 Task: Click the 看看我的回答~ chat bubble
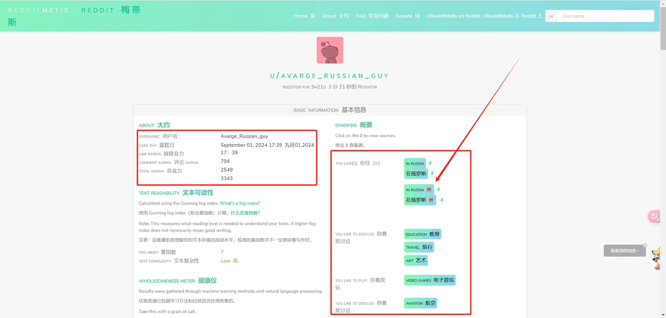tap(624, 250)
